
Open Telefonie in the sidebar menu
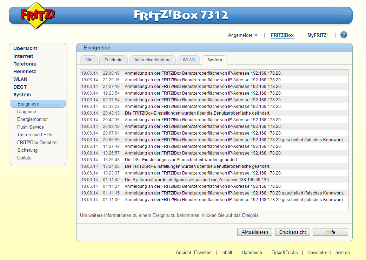[x=25, y=64]
